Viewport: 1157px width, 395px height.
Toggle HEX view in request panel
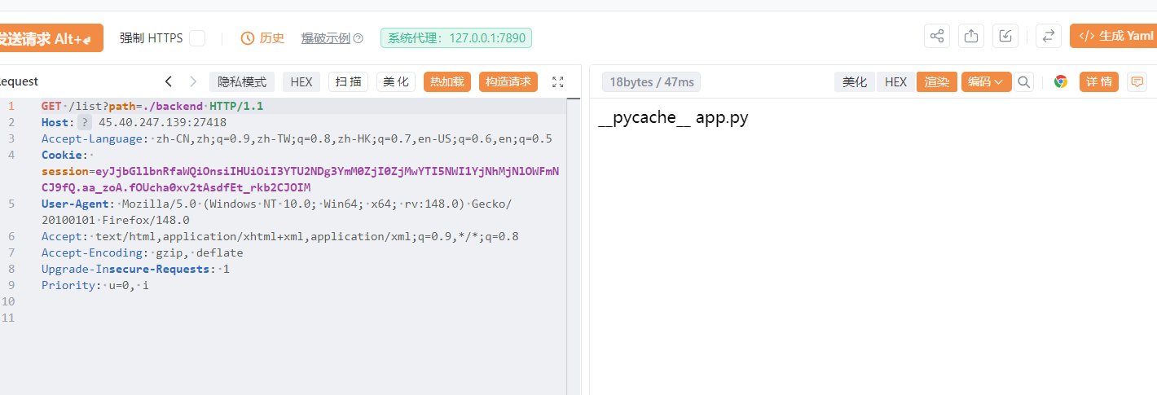coord(301,81)
